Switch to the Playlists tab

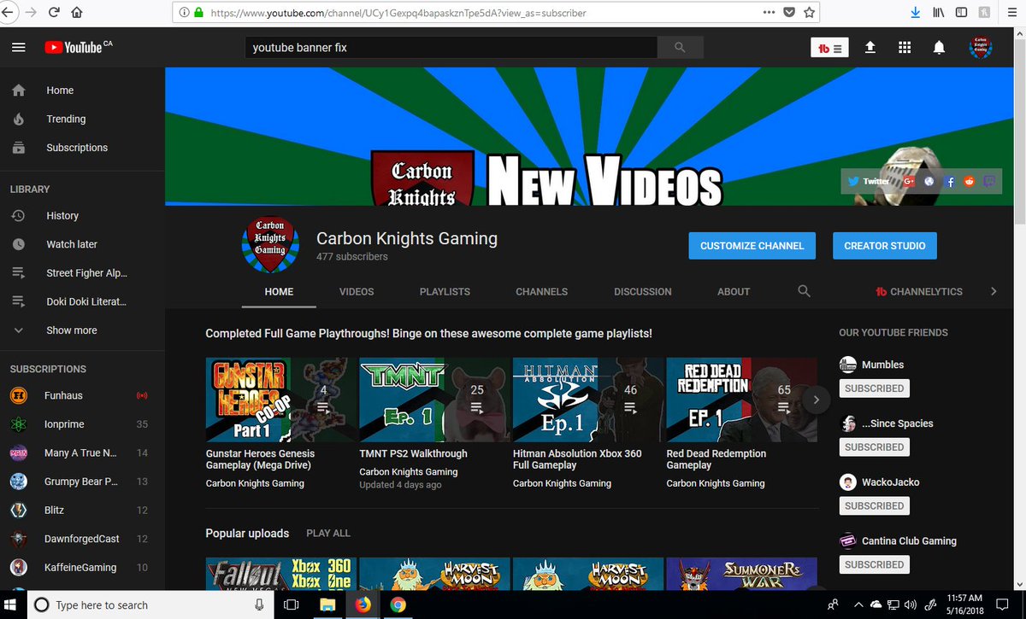pos(445,291)
